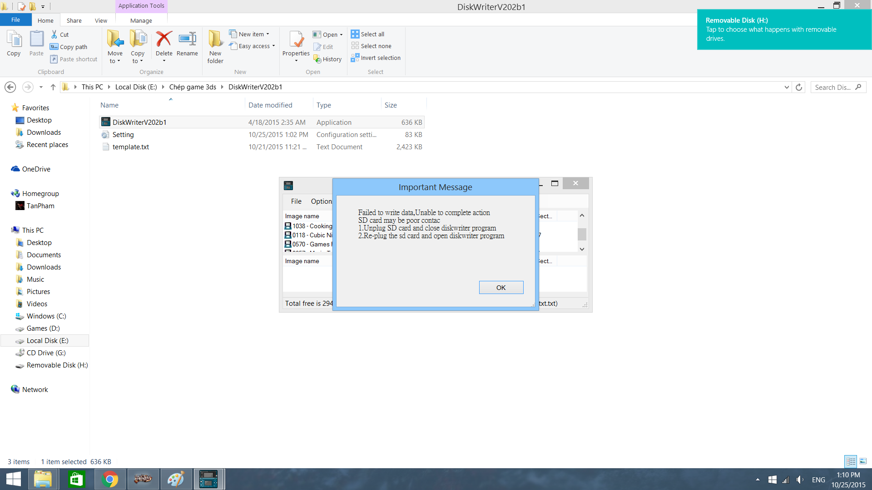This screenshot has width=872, height=490.
Task: Select template.txt in the file list
Action: (131, 147)
